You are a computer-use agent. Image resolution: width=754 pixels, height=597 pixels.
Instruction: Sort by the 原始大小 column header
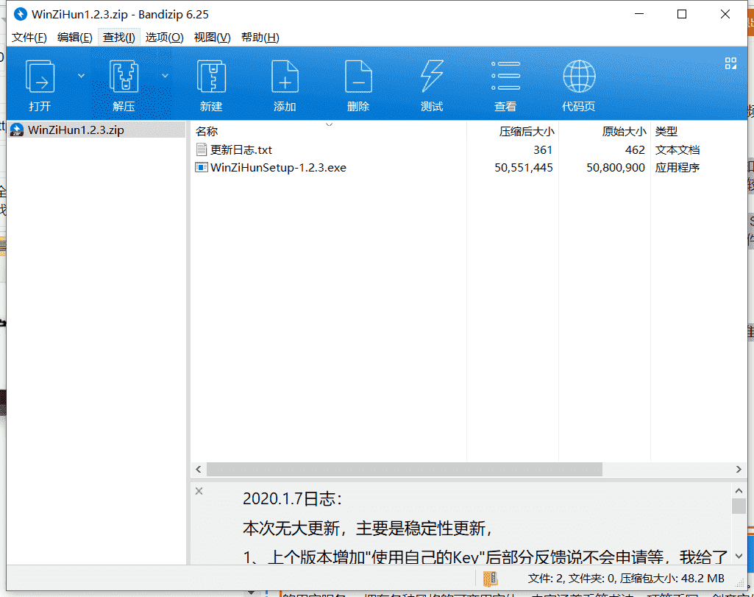click(605, 131)
